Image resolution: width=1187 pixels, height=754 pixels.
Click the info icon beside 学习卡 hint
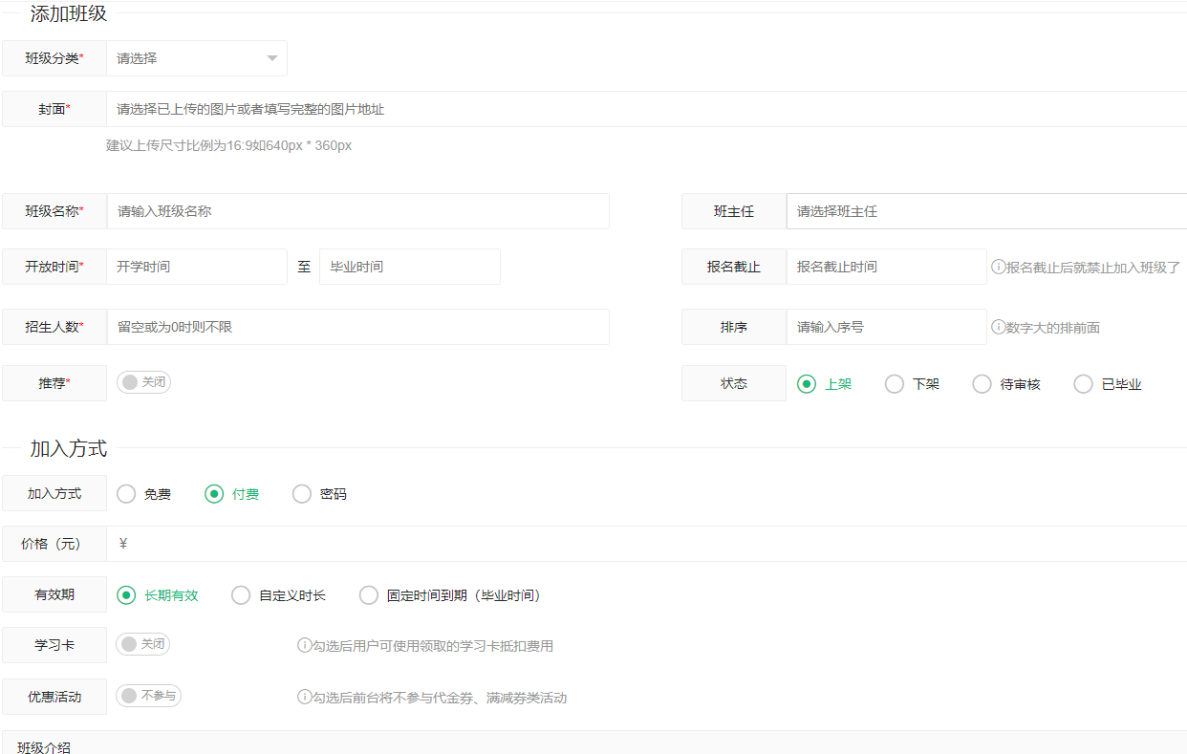[305, 646]
